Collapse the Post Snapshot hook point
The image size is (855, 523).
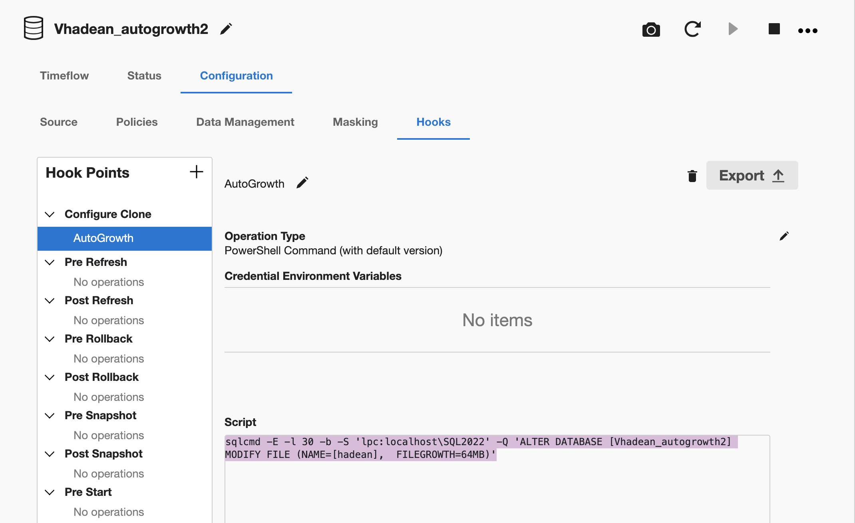(x=50, y=454)
